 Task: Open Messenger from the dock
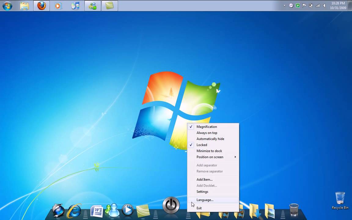tap(112, 210)
